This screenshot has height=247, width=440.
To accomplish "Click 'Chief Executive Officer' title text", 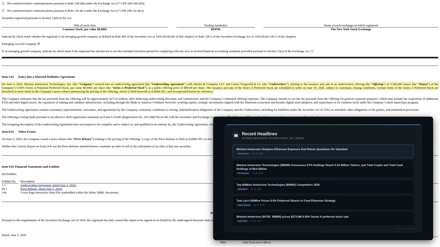I will [256, 242].
